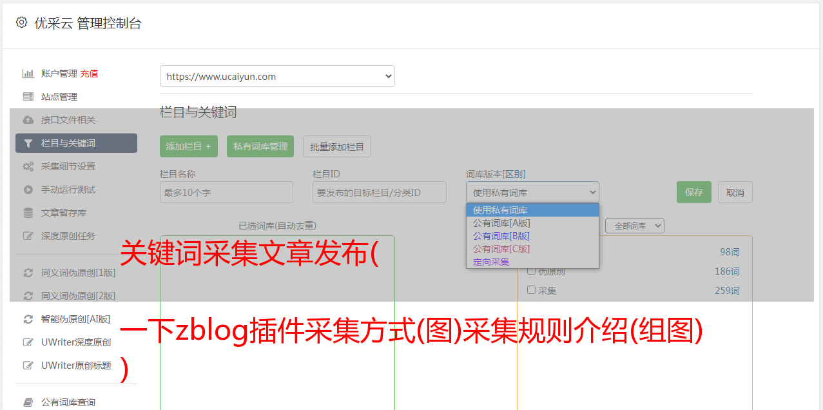
Task: Click the green 保存 button
Action: tap(694, 192)
